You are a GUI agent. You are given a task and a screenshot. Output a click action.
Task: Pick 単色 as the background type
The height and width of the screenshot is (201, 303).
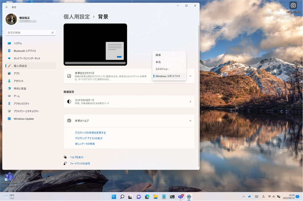point(158,62)
